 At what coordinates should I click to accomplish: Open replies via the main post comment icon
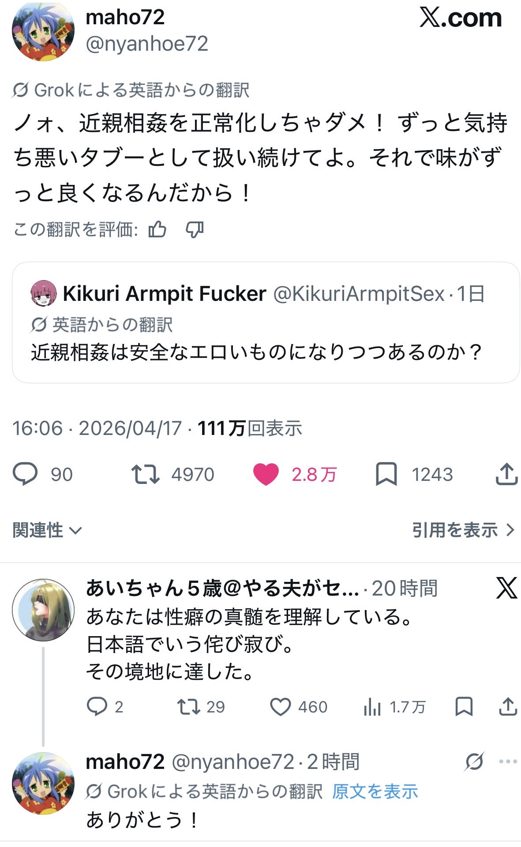pyautogui.click(x=25, y=474)
